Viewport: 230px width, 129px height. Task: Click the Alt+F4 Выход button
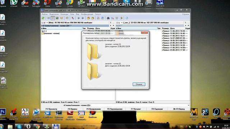179,109
